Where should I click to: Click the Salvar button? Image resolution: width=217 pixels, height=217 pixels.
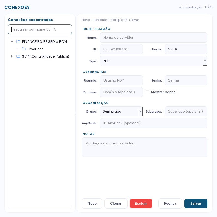coord(196,203)
